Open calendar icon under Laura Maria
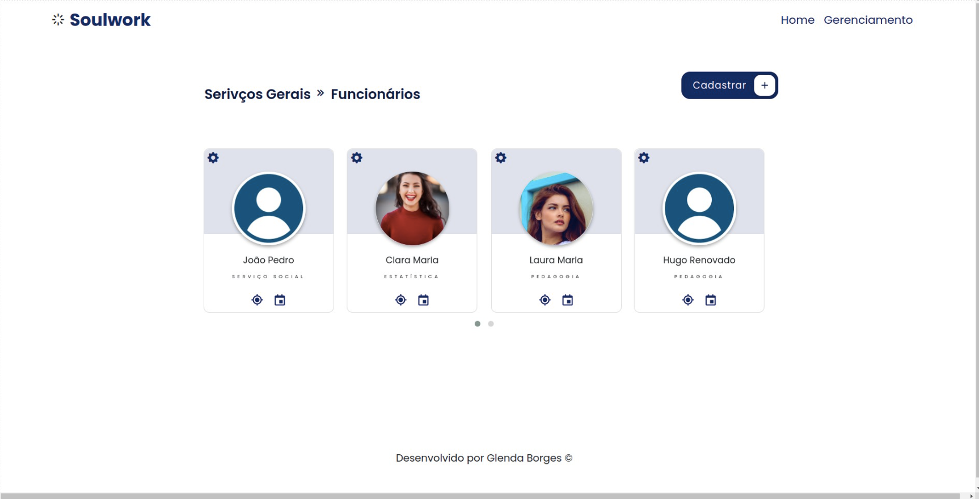The width and height of the screenshot is (979, 499). [567, 300]
